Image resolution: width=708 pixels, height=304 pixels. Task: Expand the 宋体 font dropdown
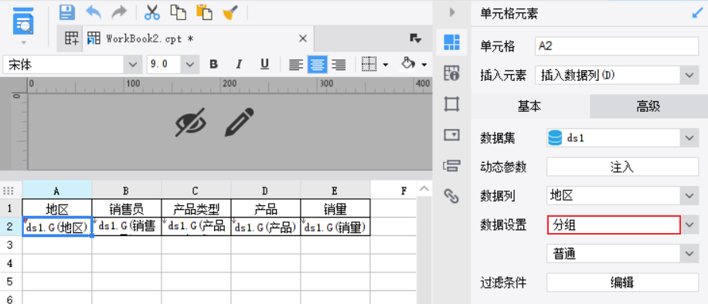click(132, 65)
